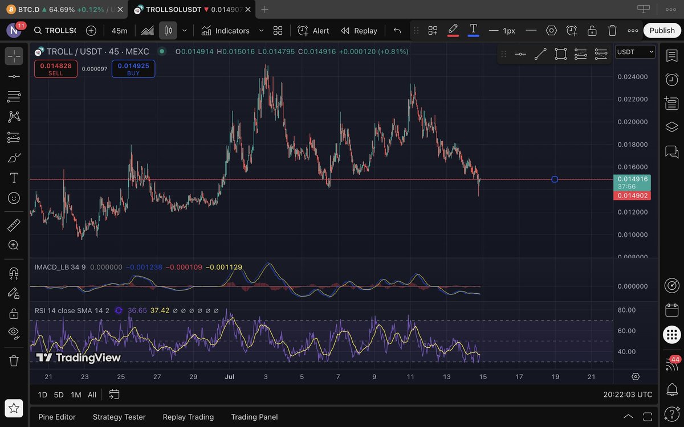
Task: Toggle the magnet mode
Action: 14,273
